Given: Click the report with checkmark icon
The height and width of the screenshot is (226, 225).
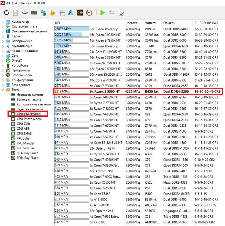Looking at the screenshot, I should point(121,13).
